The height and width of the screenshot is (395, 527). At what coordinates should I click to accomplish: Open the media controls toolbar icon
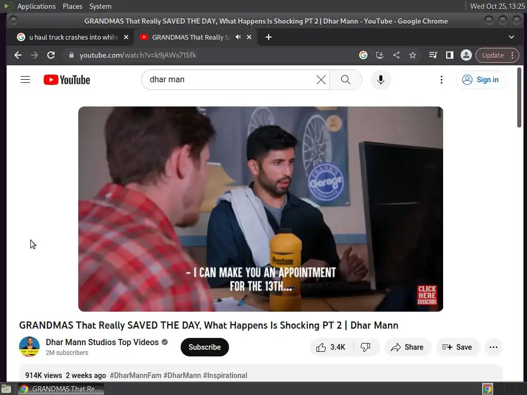click(x=433, y=55)
